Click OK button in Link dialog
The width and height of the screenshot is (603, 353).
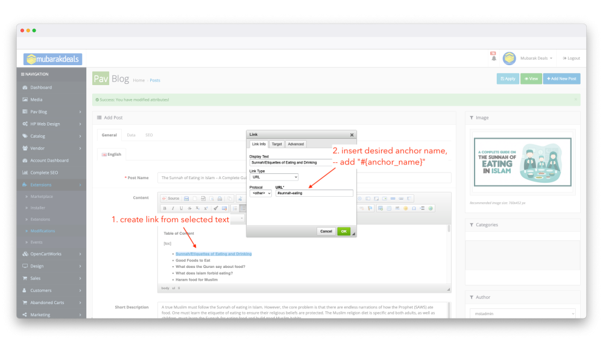click(343, 231)
